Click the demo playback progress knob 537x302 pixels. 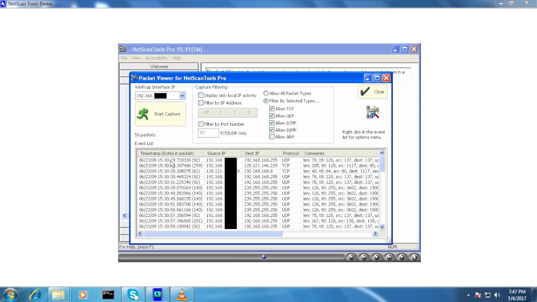pyautogui.click(x=264, y=257)
